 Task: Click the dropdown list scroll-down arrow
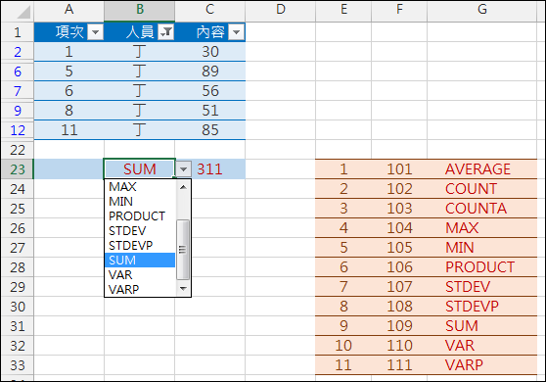[x=183, y=289]
